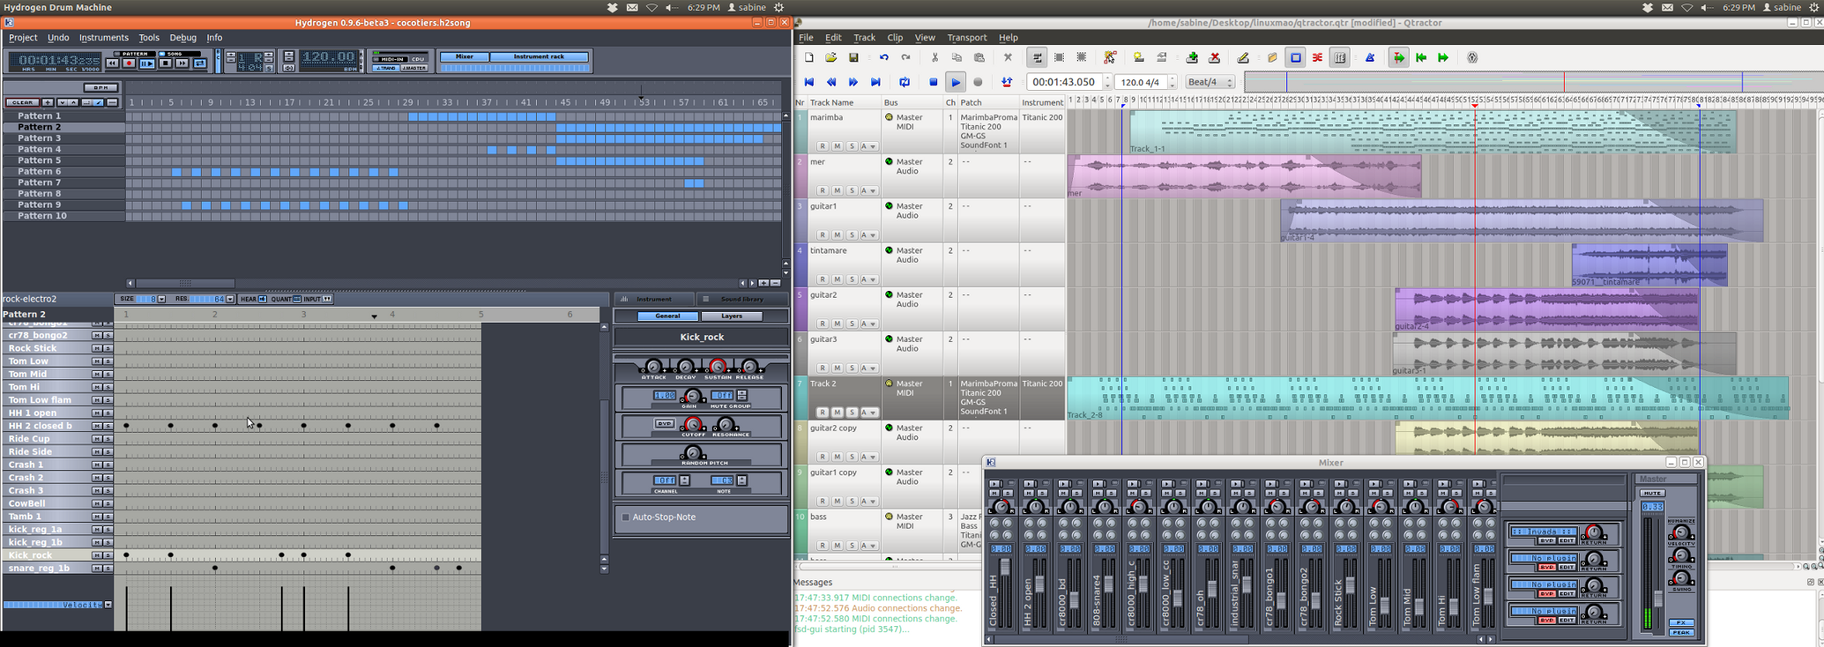Click the CLEAR button in song editor
Viewport: 1824px width, 647px height.
coord(22,103)
